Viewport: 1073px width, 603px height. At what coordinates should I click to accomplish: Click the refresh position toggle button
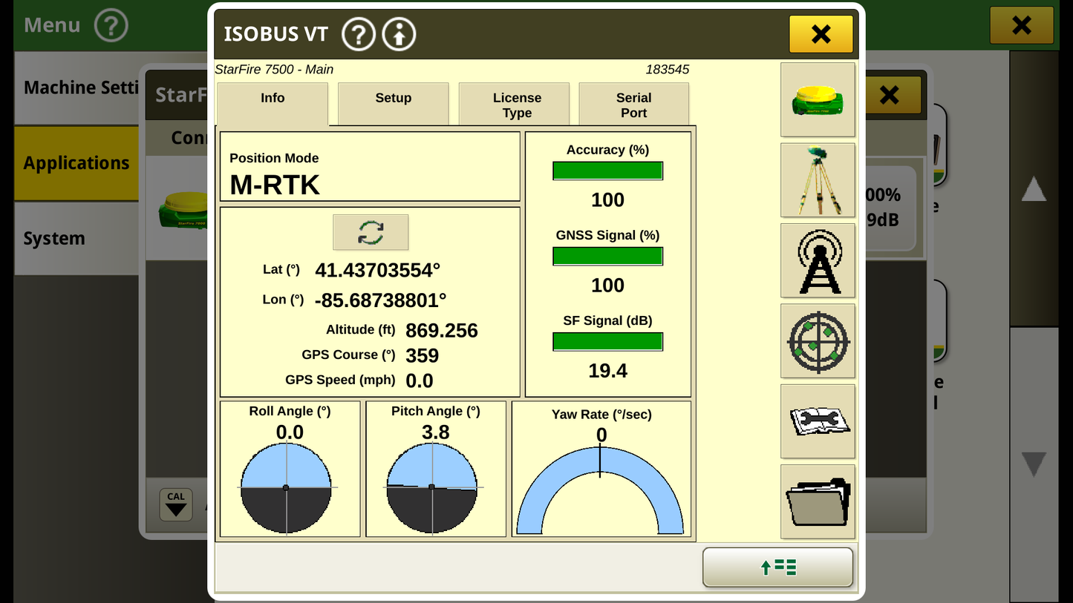point(371,232)
